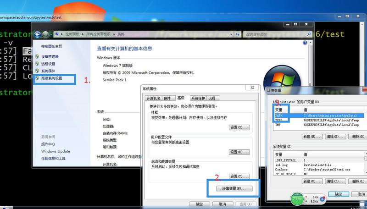Close the 系统属性 dialog with X
The height and width of the screenshot is (209, 367).
coord(252,88)
